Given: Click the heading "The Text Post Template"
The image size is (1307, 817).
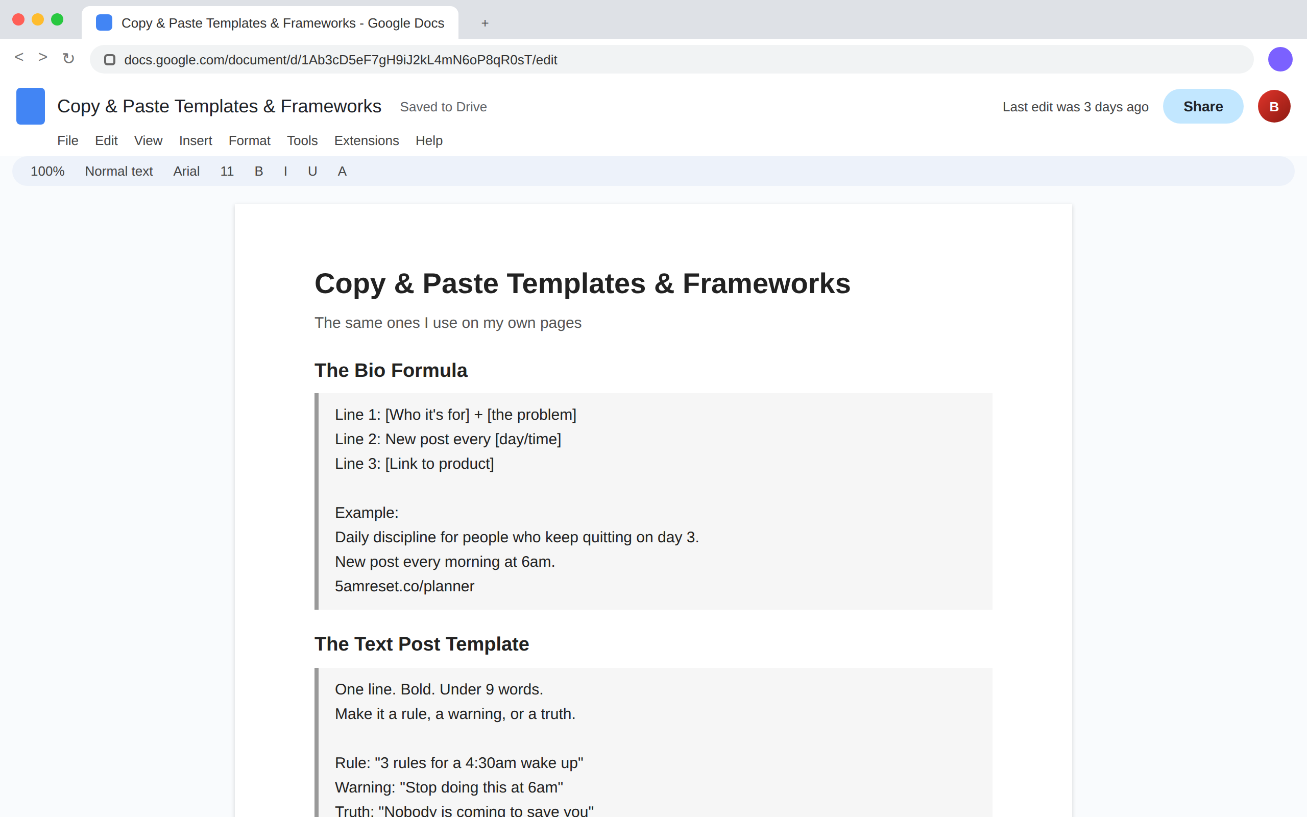Looking at the screenshot, I should (x=421, y=644).
